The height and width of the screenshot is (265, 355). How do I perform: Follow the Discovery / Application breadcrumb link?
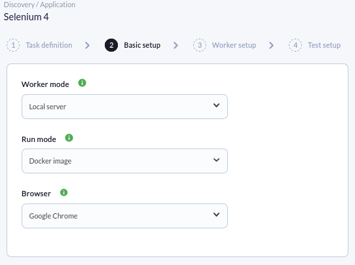click(x=39, y=5)
